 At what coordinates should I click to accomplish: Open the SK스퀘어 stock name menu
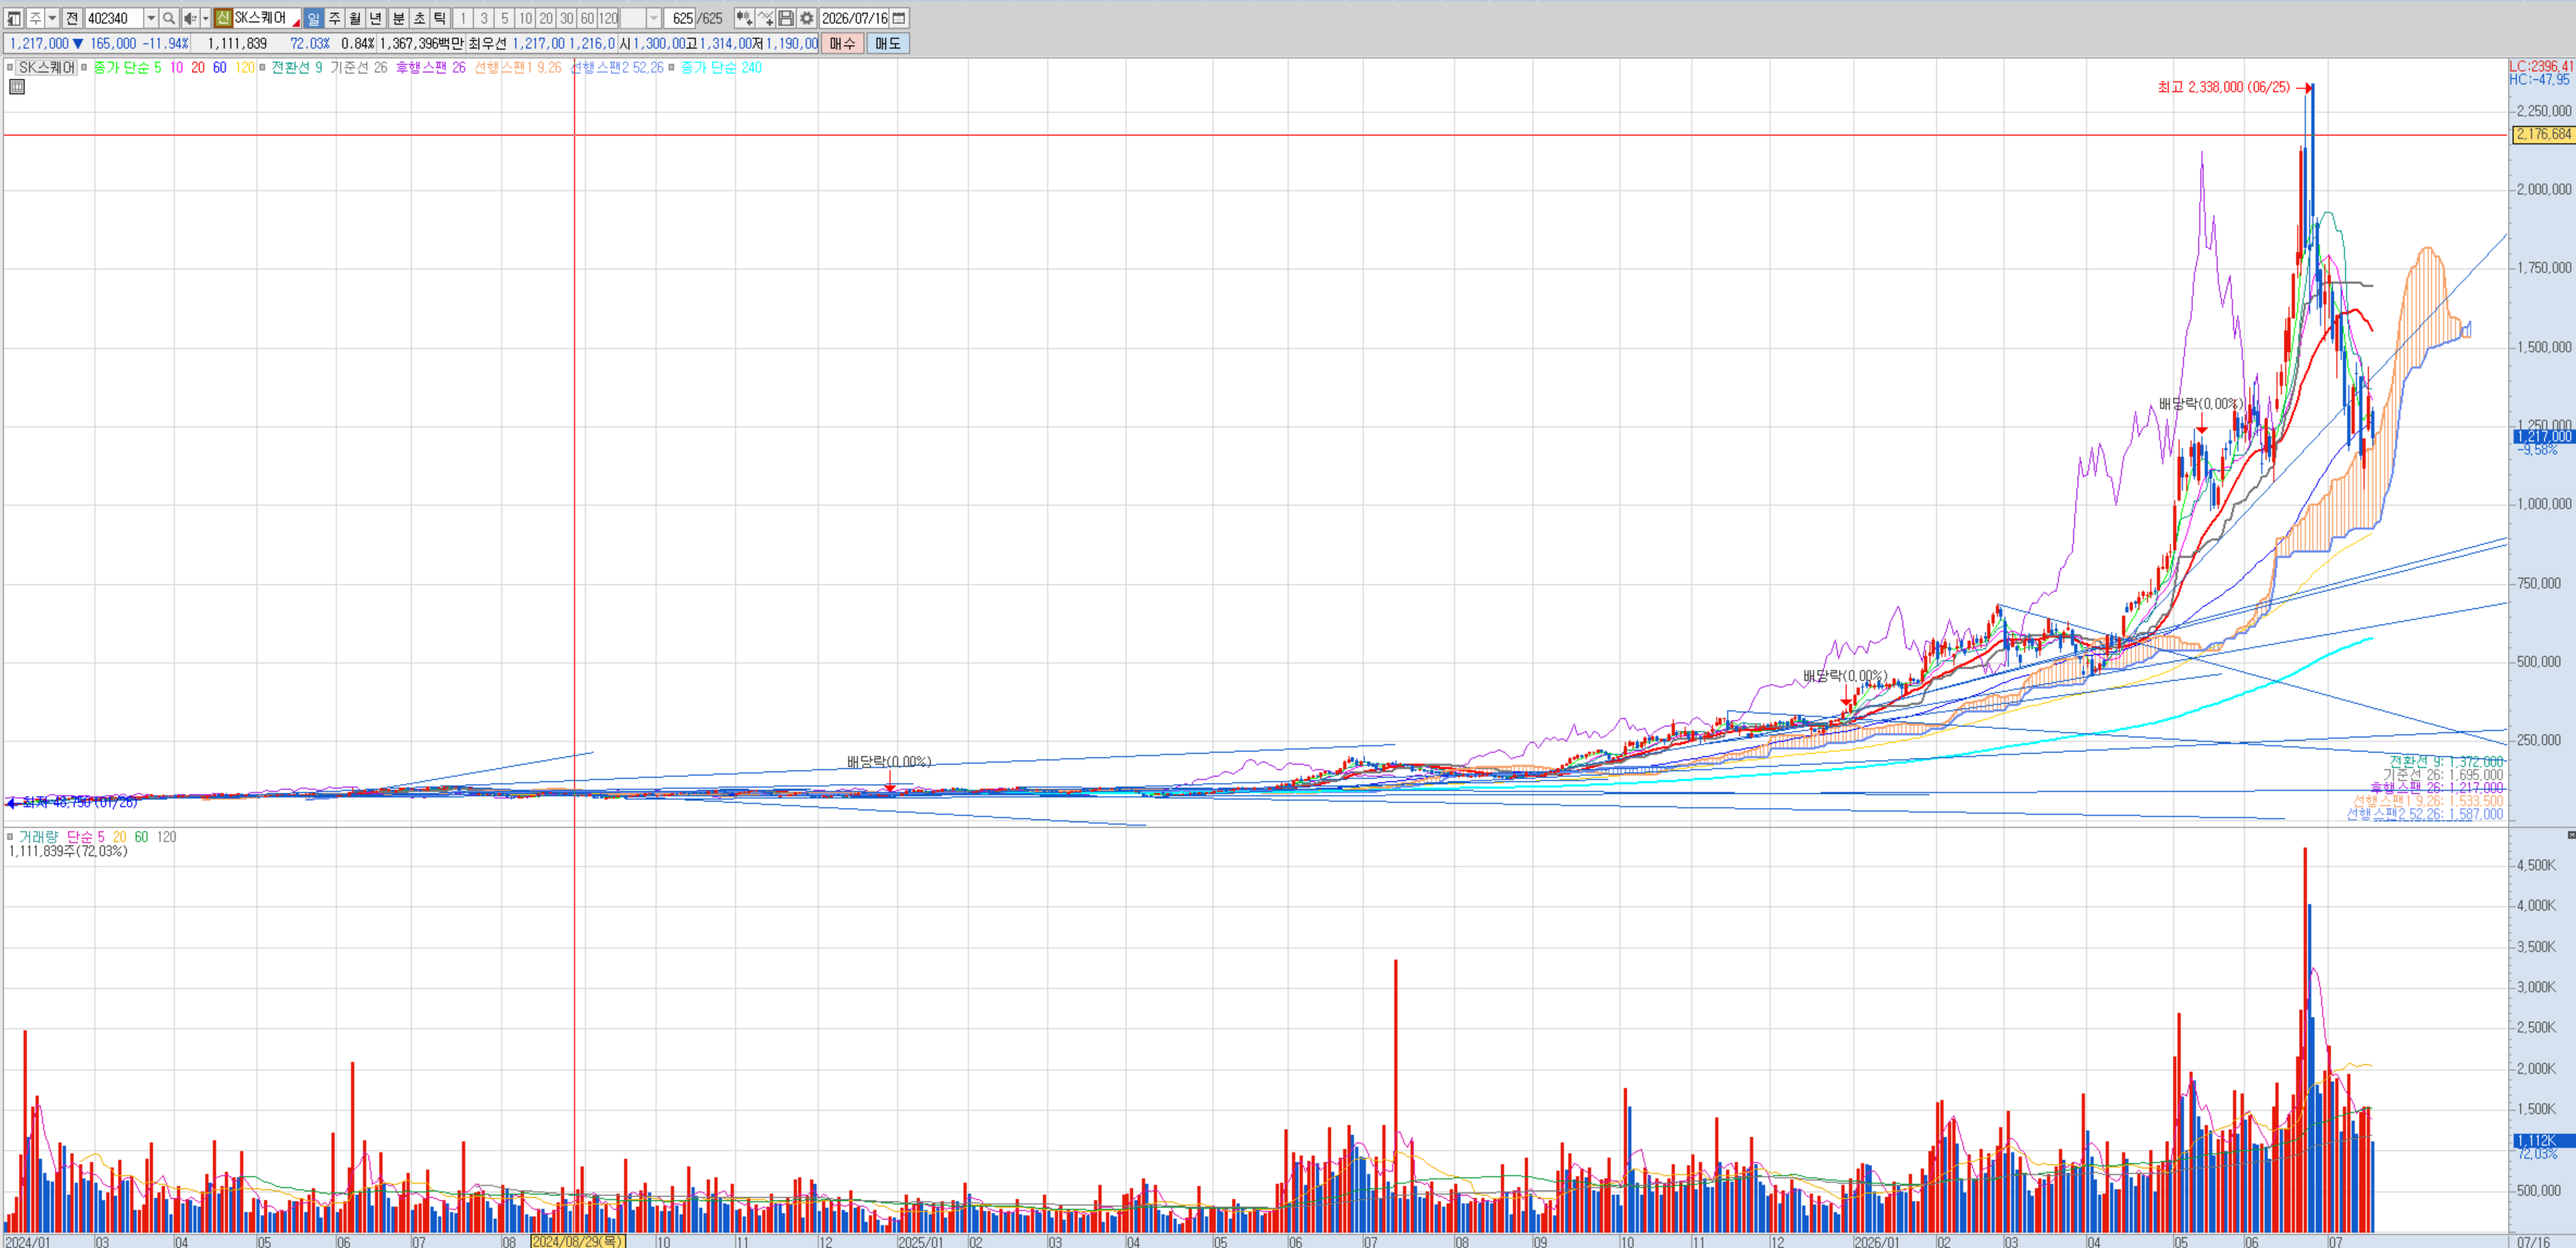click(x=266, y=18)
